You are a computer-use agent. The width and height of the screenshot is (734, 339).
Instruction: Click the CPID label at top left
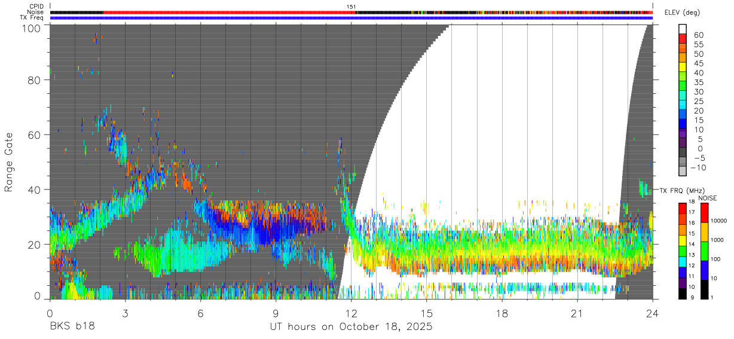click(36, 7)
